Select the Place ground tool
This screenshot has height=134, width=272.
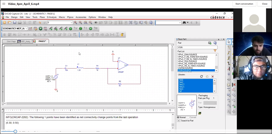[229, 74]
